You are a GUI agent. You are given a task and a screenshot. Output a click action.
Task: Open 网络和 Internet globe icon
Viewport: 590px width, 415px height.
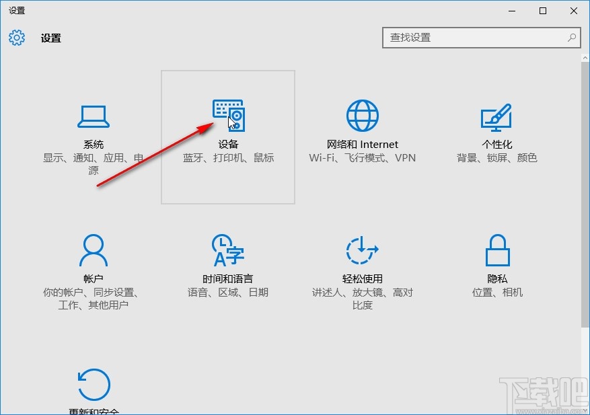pyautogui.click(x=363, y=114)
